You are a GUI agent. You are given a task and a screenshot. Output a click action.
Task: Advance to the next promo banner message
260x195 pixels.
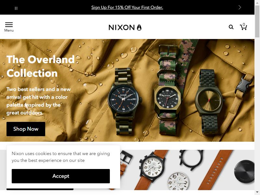(x=240, y=7)
